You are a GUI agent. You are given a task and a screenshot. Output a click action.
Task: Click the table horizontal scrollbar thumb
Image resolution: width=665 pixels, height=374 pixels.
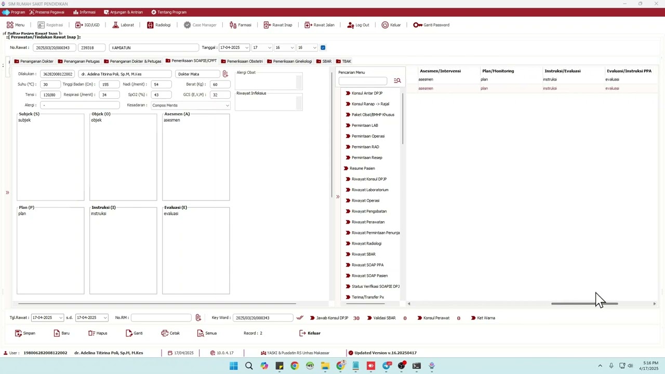click(x=584, y=304)
